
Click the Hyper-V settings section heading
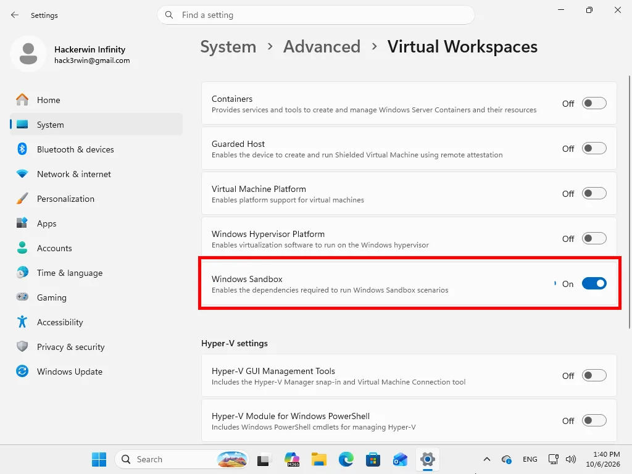point(234,343)
